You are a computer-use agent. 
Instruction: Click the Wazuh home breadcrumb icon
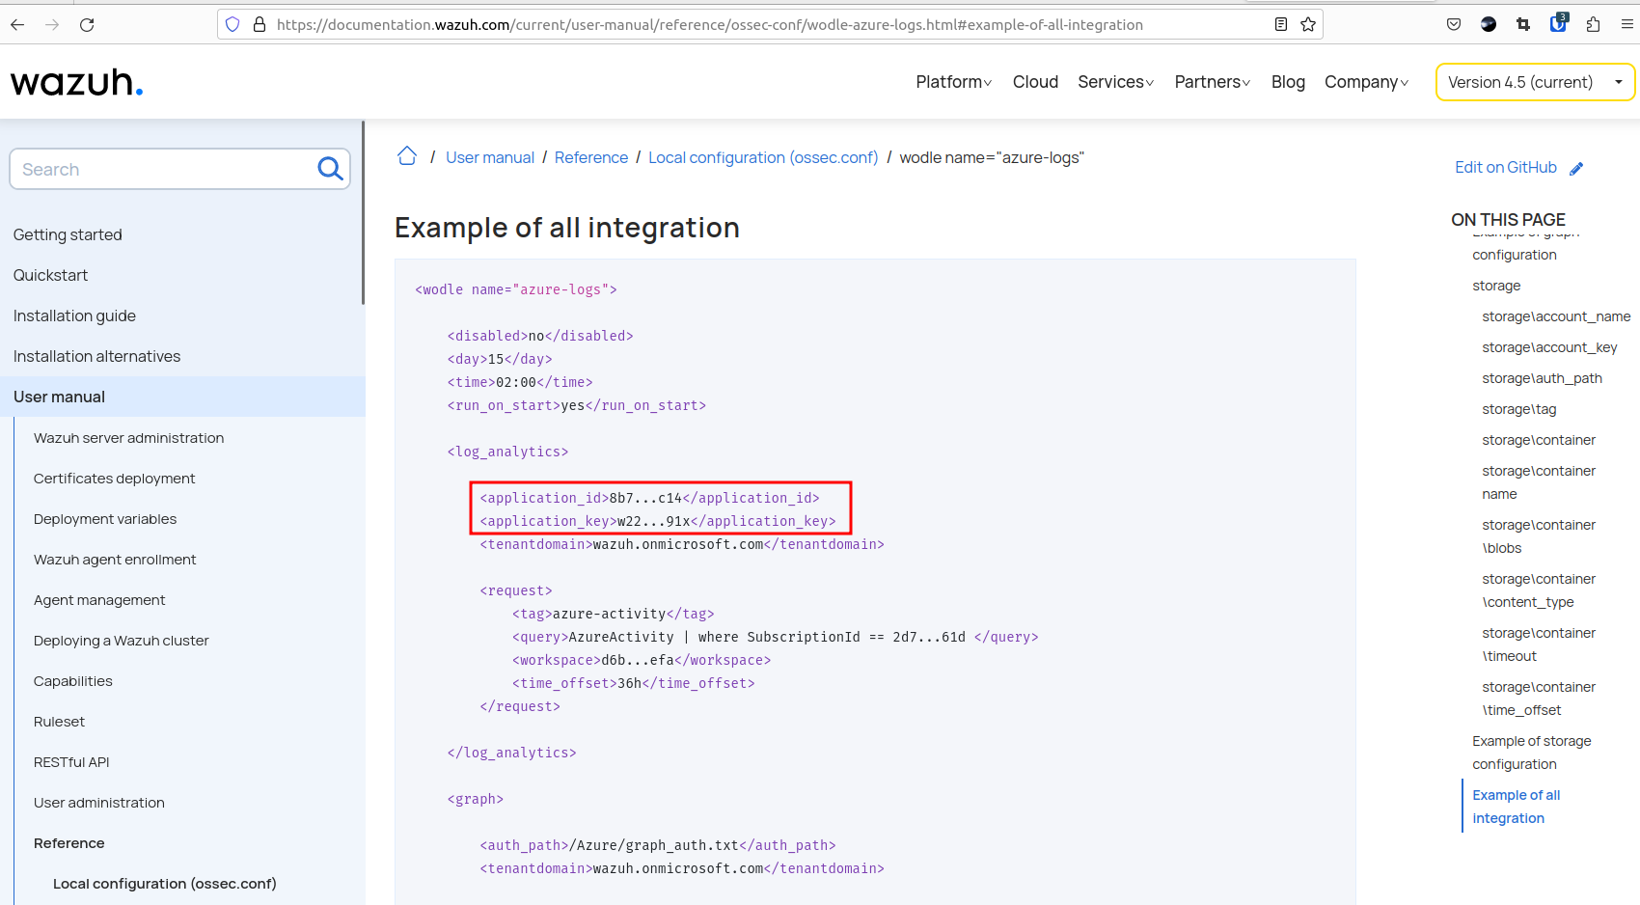[x=406, y=155]
